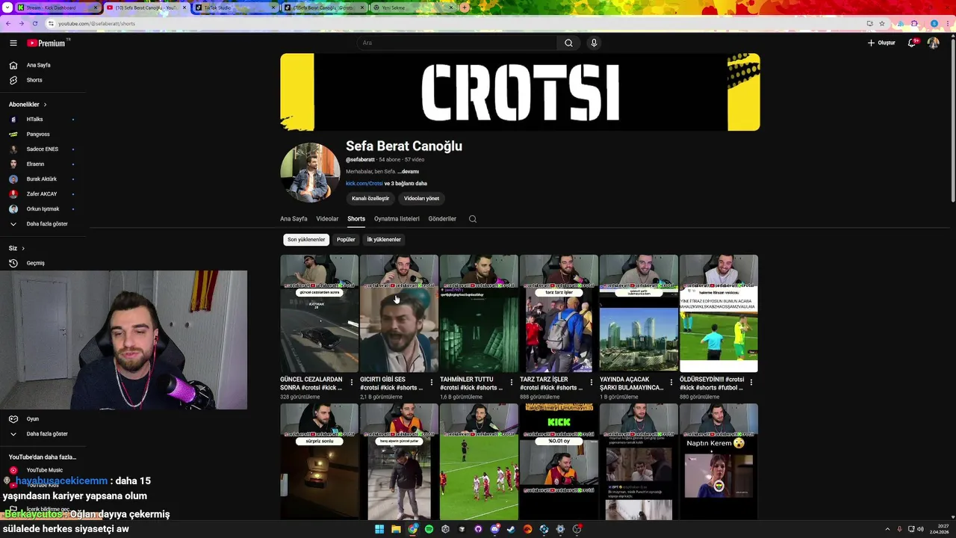Open Steam from the Windows taskbar
This screenshot has width=956, height=538.
tap(511, 529)
